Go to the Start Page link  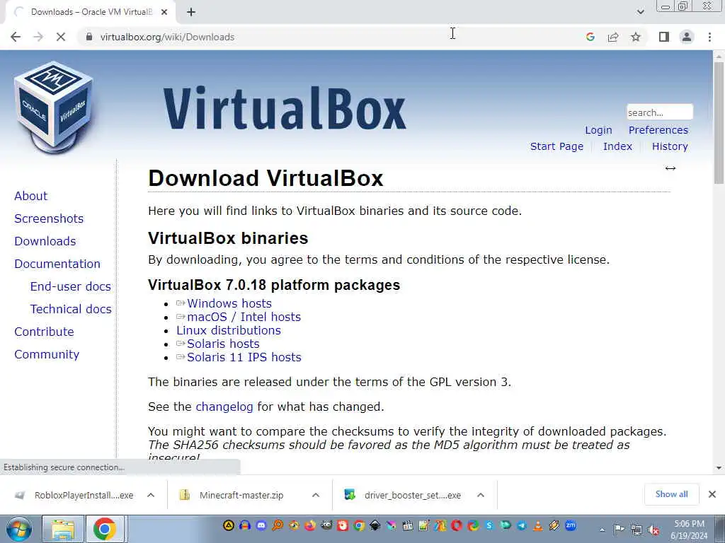point(556,146)
